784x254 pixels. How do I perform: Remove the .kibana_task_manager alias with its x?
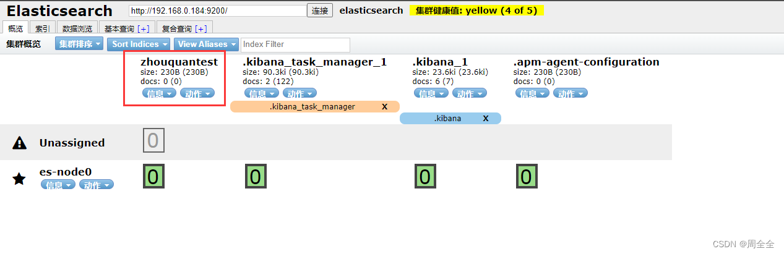pos(384,106)
